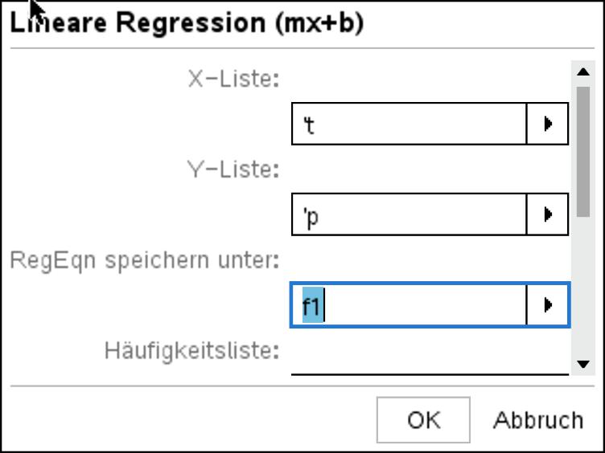Click the RegEqn speichern unter label
This screenshot has width=605, height=453.
coord(145,260)
